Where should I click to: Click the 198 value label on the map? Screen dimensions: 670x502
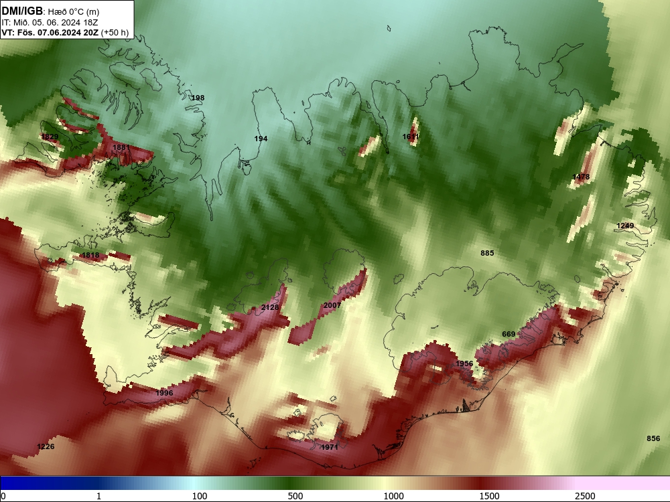point(198,98)
